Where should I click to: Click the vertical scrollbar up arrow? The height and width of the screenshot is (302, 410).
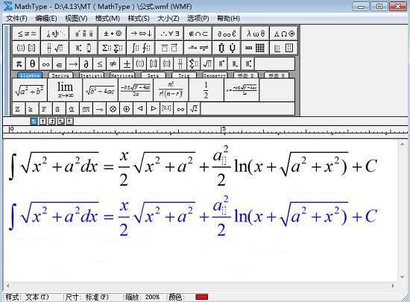[402, 145]
